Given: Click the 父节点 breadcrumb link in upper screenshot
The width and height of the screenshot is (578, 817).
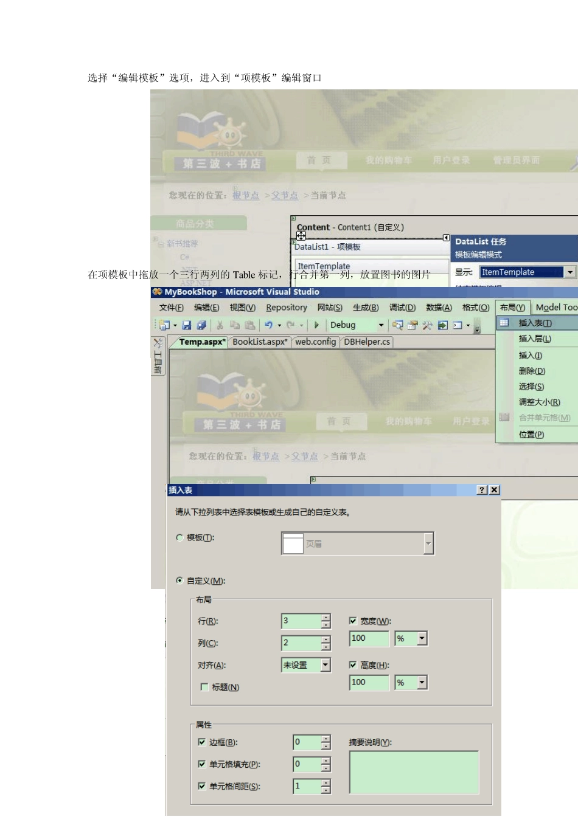Looking at the screenshot, I should 285,195.
